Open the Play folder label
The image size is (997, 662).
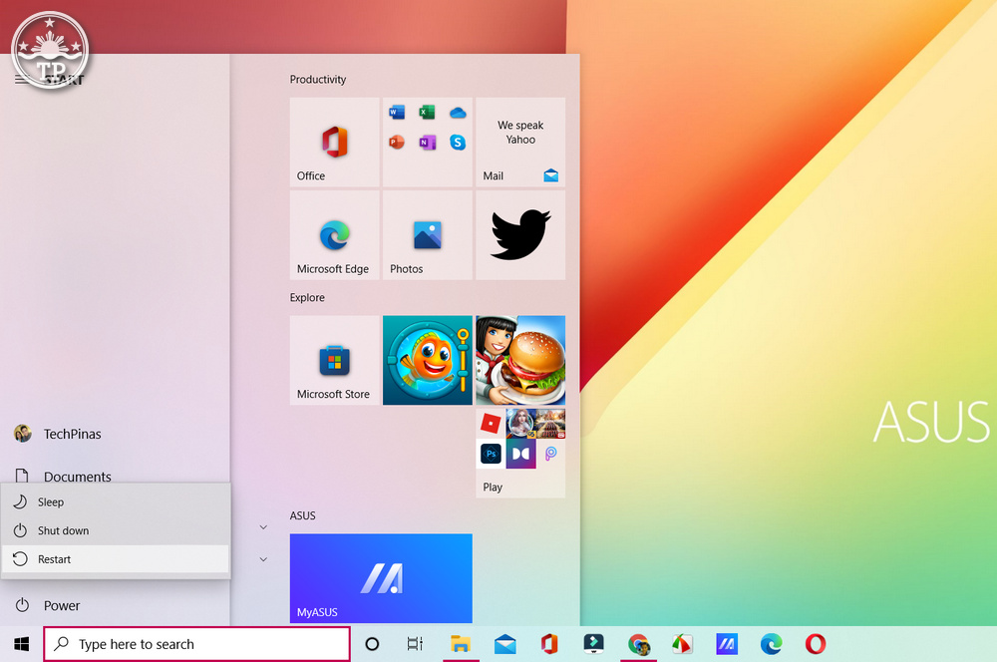tap(493, 488)
